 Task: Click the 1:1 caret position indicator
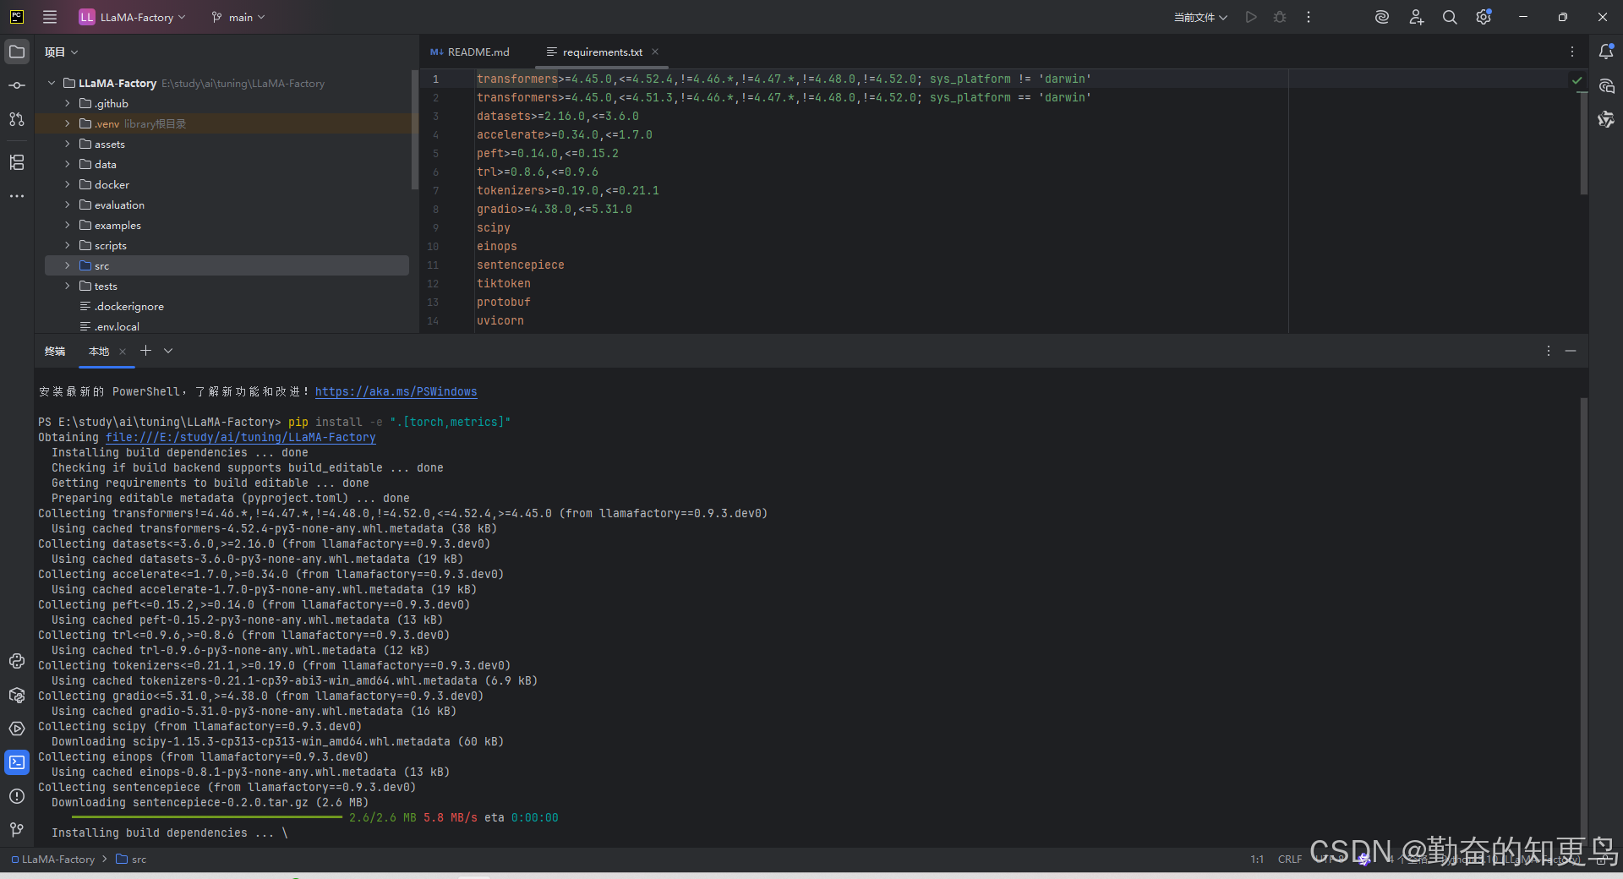(x=1257, y=859)
